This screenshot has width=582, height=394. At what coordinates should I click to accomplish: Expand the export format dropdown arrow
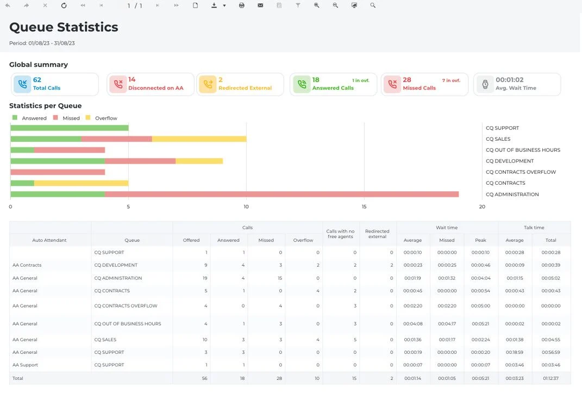click(x=224, y=6)
